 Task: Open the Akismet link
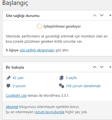click(x=12, y=107)
